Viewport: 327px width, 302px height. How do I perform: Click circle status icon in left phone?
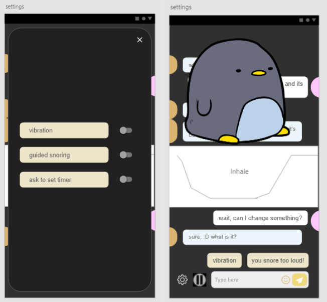click(143, 19)
